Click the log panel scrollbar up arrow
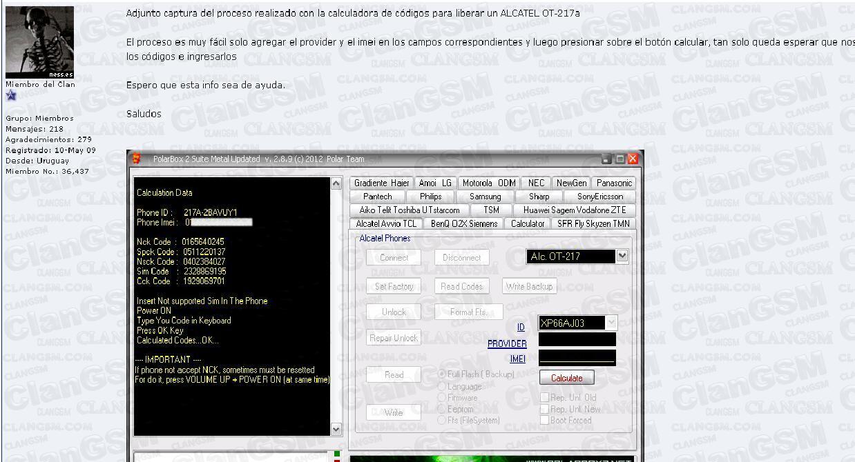This screenshot has height=462, width=855. (x=337, y=183)
